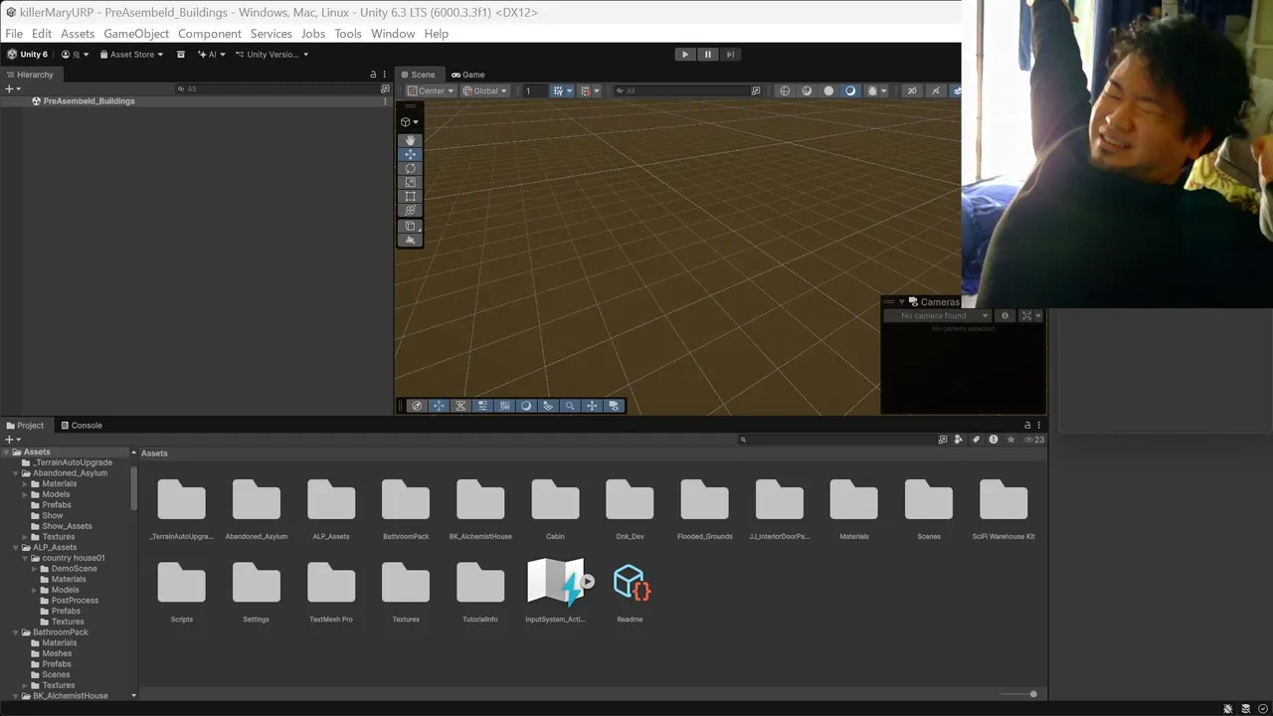The width and height of the screenshot is (1273, 716).
Task: Click the Pause button
Action: click(x=707, y=55)
